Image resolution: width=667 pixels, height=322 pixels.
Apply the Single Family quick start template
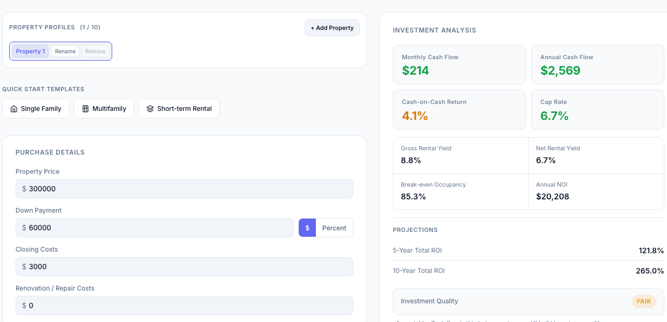coord(36,108)
